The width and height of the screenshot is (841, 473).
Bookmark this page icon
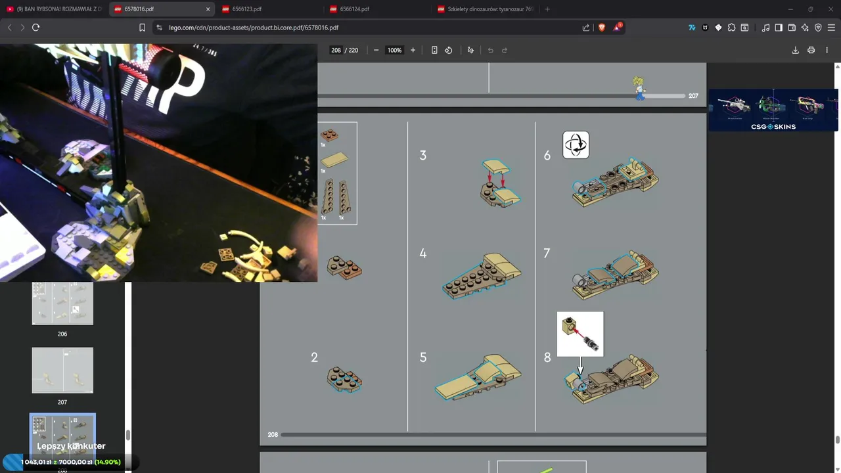tap(142, 28)
